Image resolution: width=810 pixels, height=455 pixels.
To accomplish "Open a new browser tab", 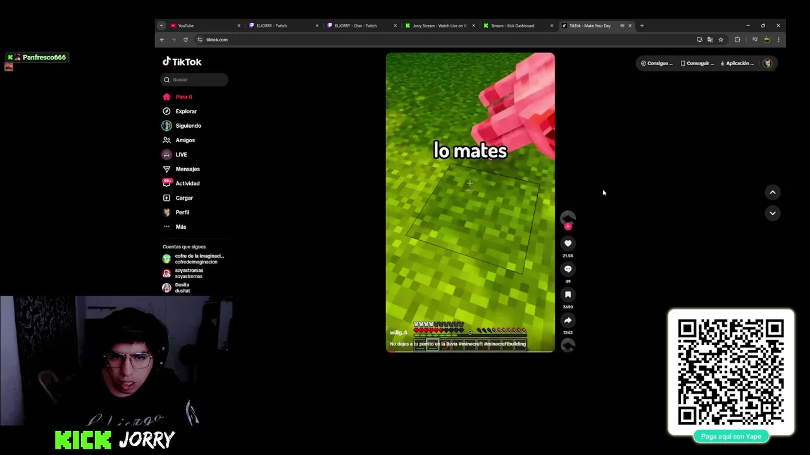I will click(642, 26).
